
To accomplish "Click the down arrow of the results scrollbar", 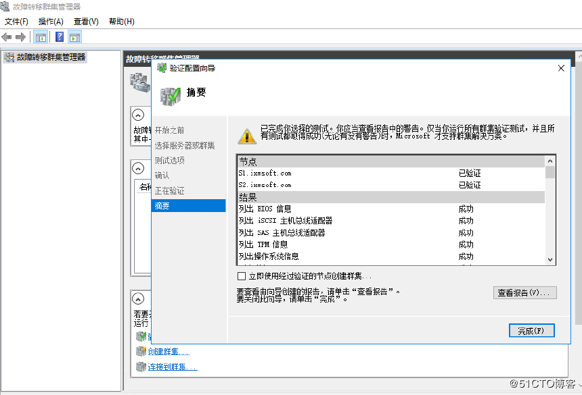I will click(550, 259).
